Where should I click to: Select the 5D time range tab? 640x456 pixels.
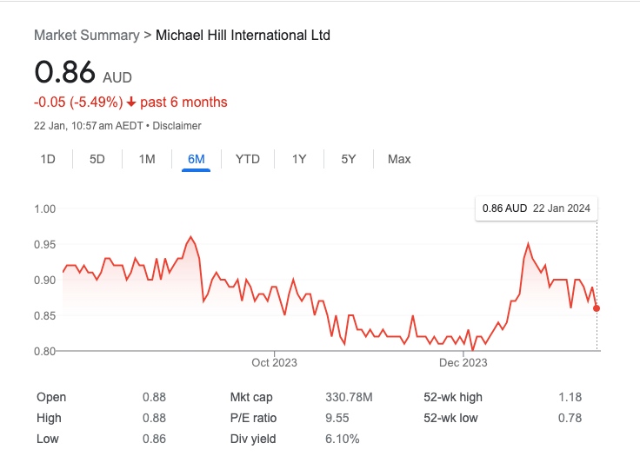[x=97, y=159]
